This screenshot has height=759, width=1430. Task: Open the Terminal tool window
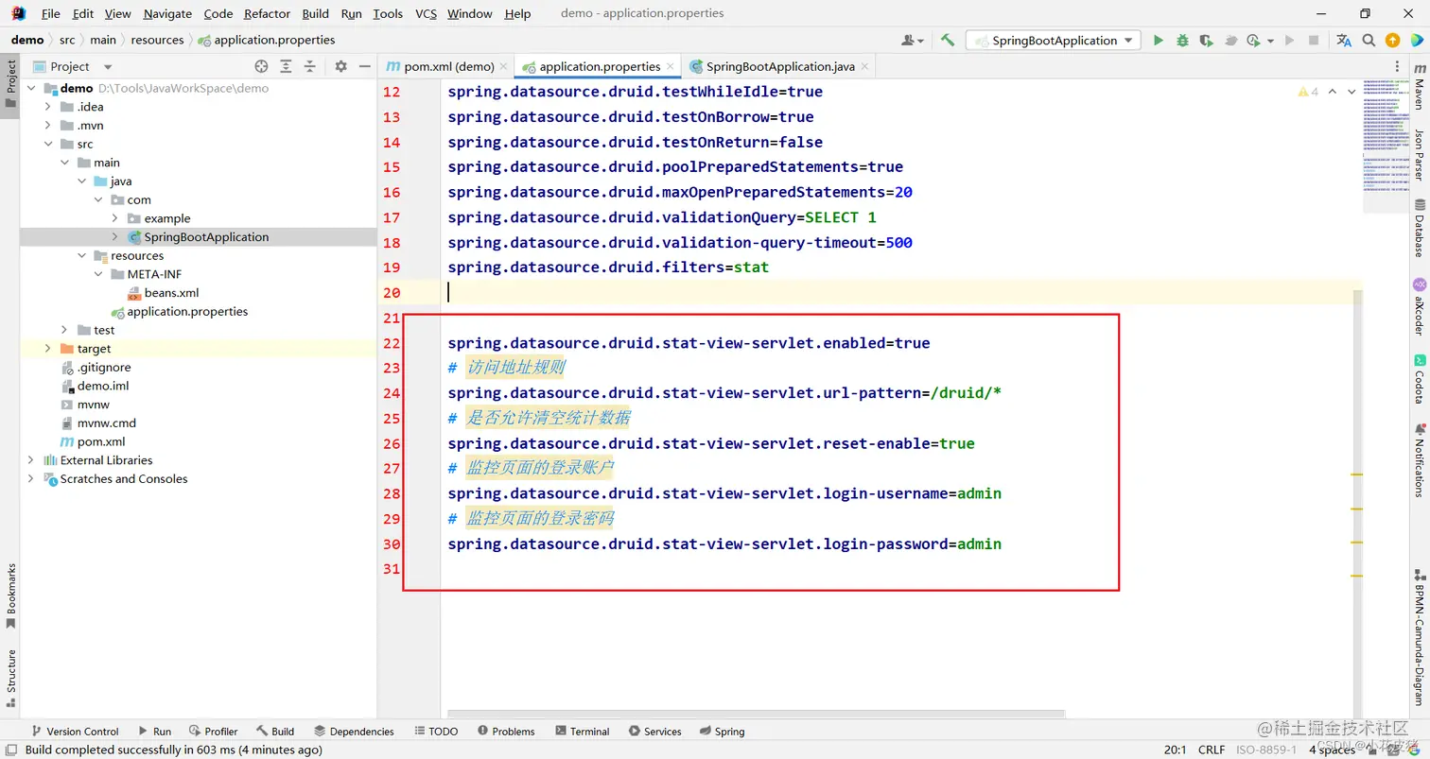[583, 731]
